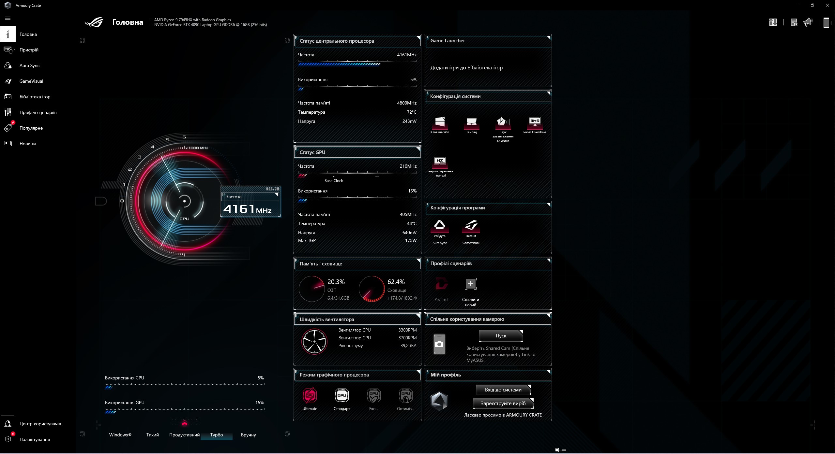The width and height of the screenshot is (835, 454).
Task: Switch to the Windows® mode tab
Action: tap(120, 435)
